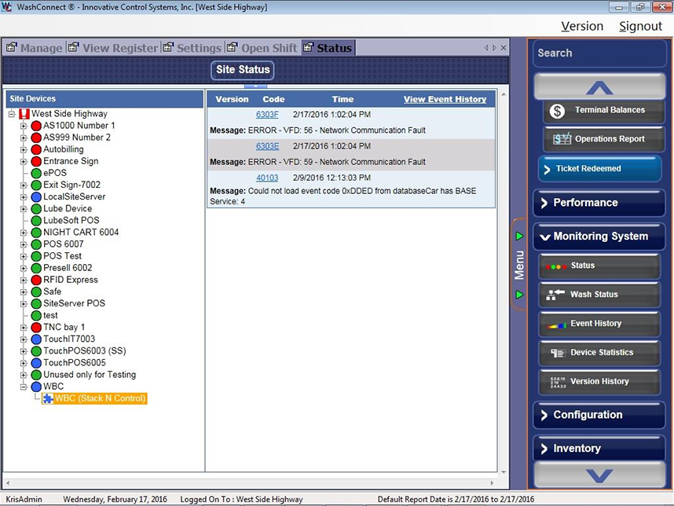Collapse the West Side Highway tree root
Screen dimensions: 674x506
12,114
